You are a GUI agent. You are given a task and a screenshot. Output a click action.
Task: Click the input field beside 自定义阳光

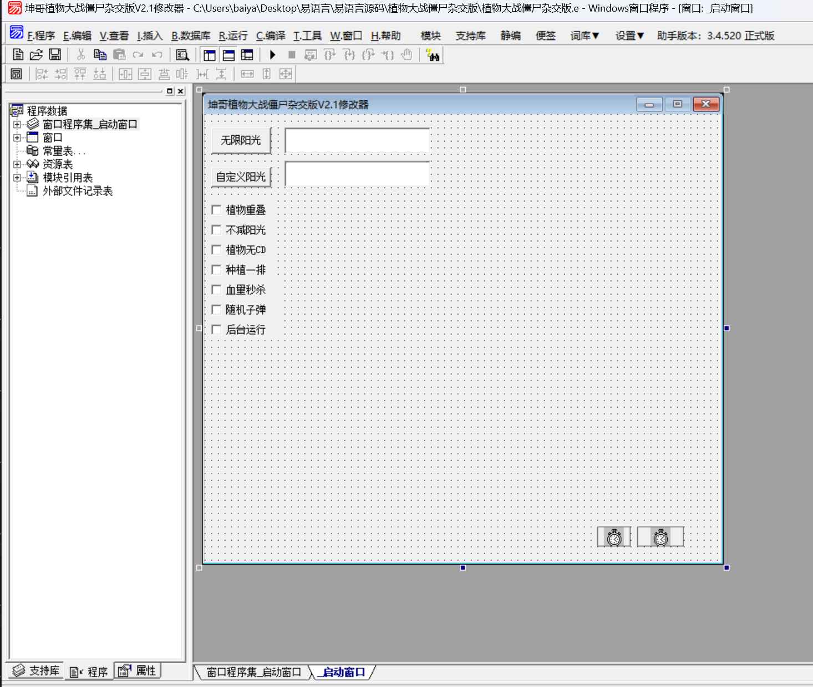click(x=357, y=174)
